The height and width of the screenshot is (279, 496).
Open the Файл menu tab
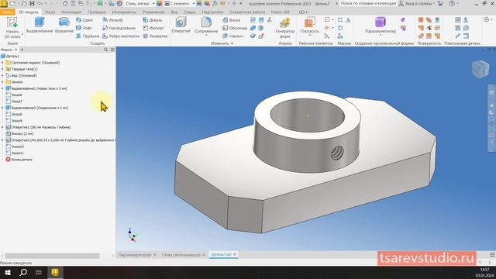[7, 12]
